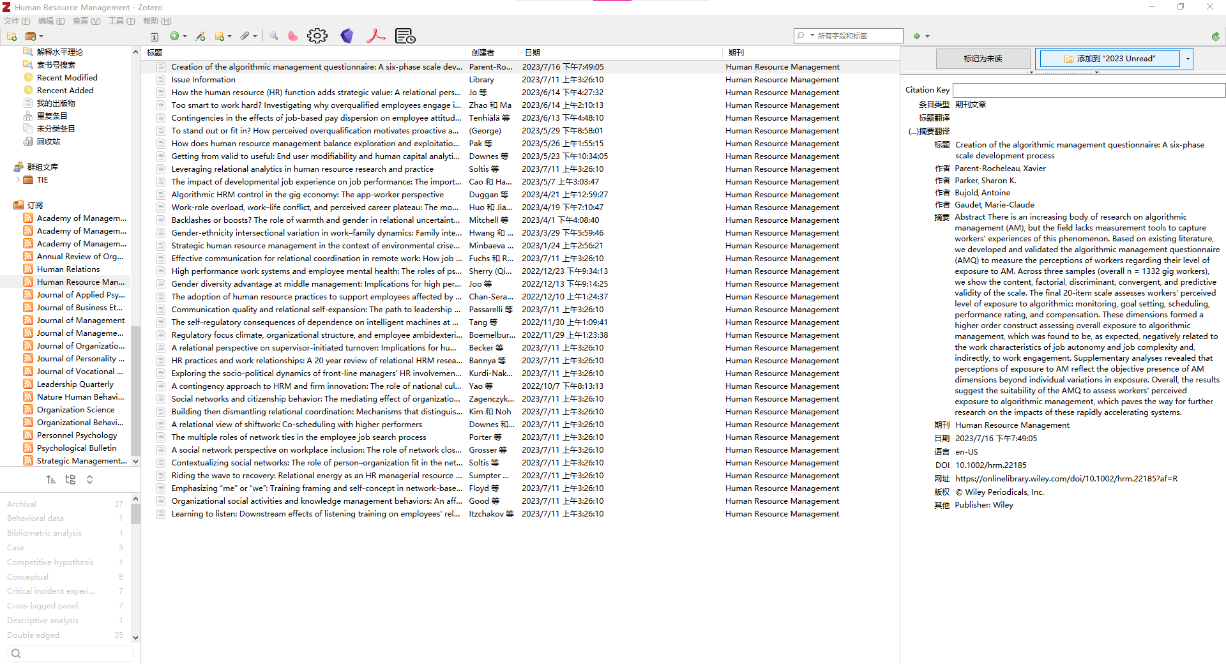Screen dimensions: 1226x664
Task: Open the 编辑 menu
Action: (x=51, y=21)
